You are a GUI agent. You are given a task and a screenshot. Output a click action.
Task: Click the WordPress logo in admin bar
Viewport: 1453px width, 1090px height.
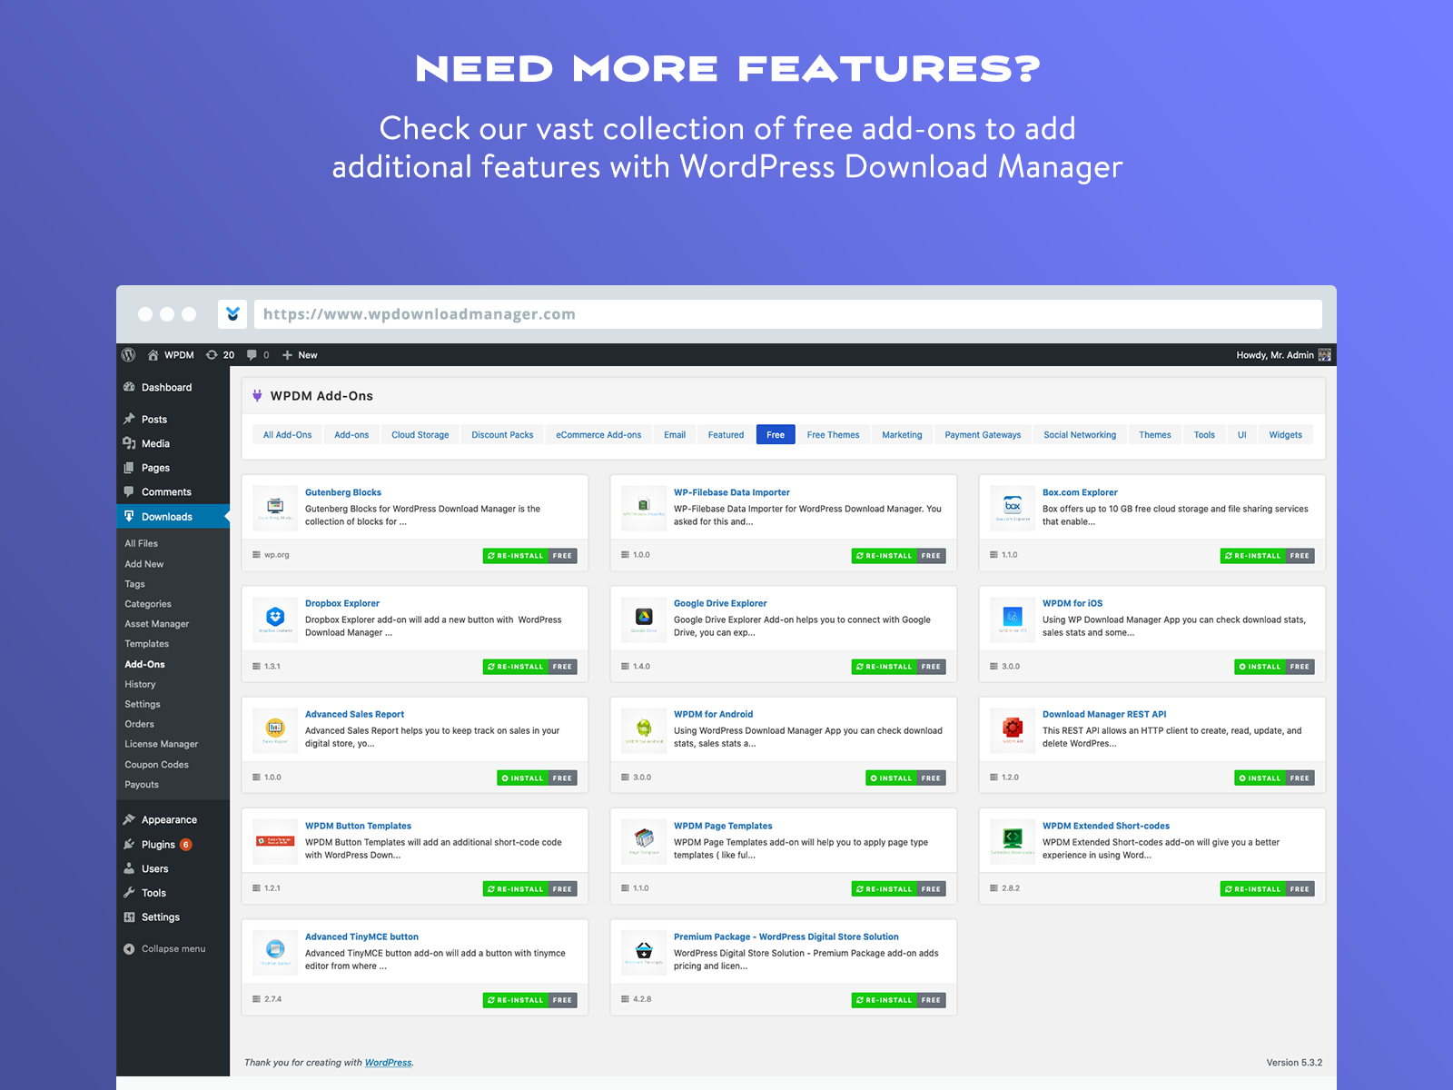129,355
